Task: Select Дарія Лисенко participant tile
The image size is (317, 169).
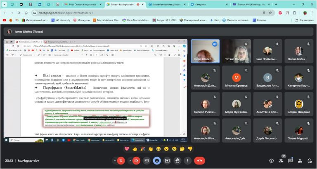Action: coord(267,130)
